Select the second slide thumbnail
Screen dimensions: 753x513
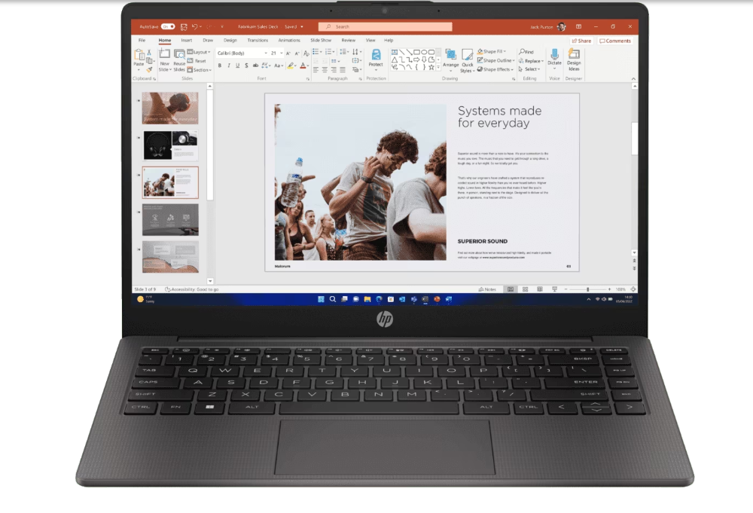(x=170, y=145)
